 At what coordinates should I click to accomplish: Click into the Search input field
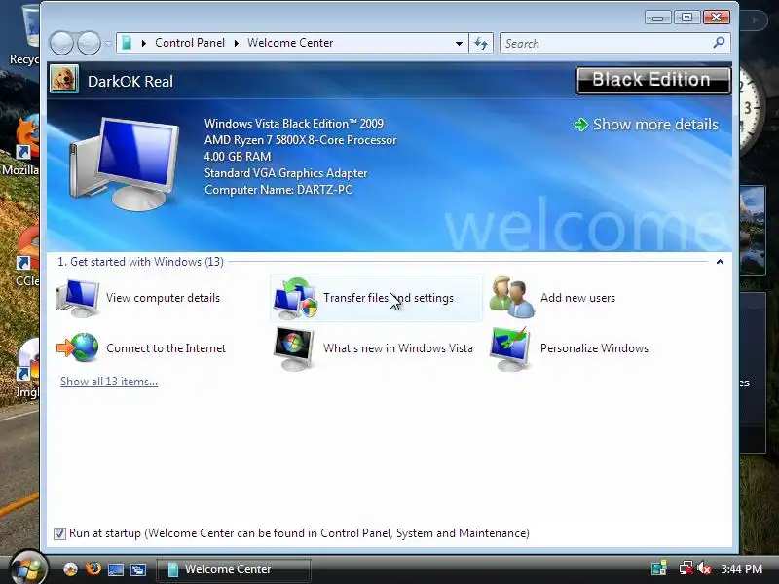[606, 43]
